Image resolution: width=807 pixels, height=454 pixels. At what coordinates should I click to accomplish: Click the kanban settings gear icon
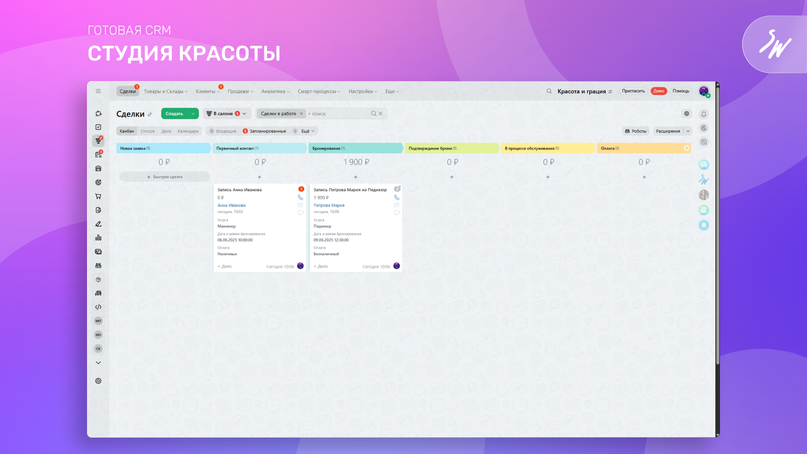[687, 113]
